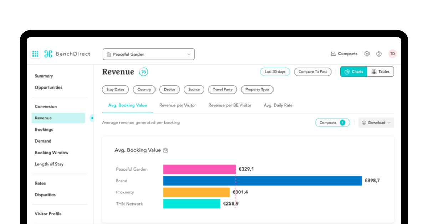Screen dimensions: 428x224
Task: Select the Last 30 days range
Action: click(x=275, y=72)
